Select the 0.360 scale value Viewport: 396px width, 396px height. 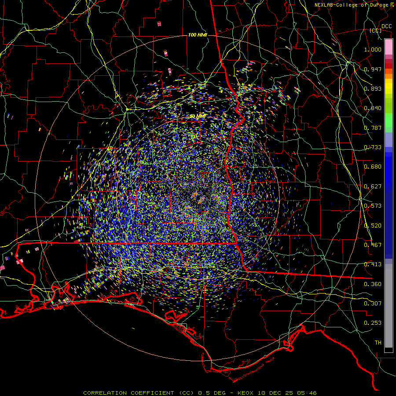tap(373, 284)
